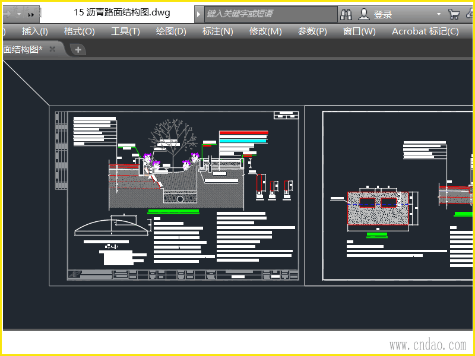Switch to the 面结构图* drawing tab

pos(23,49)
